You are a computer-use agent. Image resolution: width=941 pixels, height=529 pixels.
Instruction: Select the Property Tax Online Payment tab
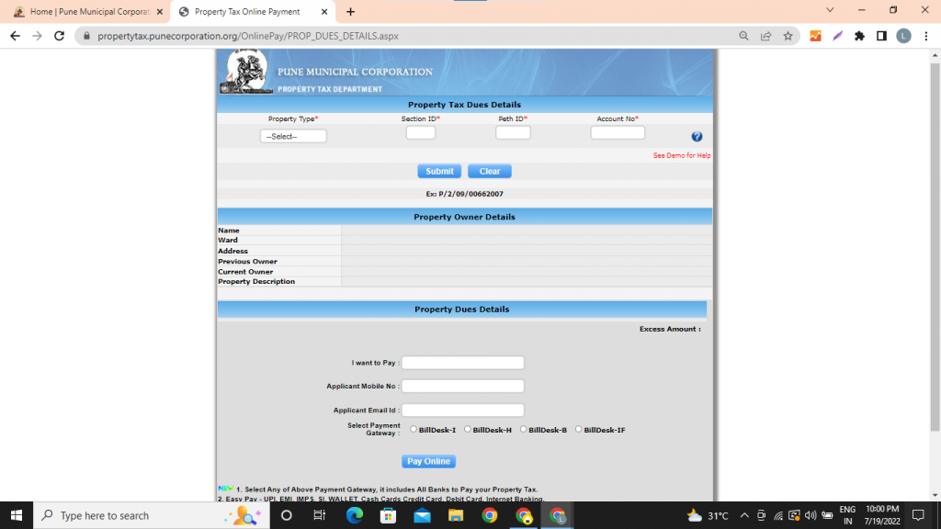(x=248, y=12)
